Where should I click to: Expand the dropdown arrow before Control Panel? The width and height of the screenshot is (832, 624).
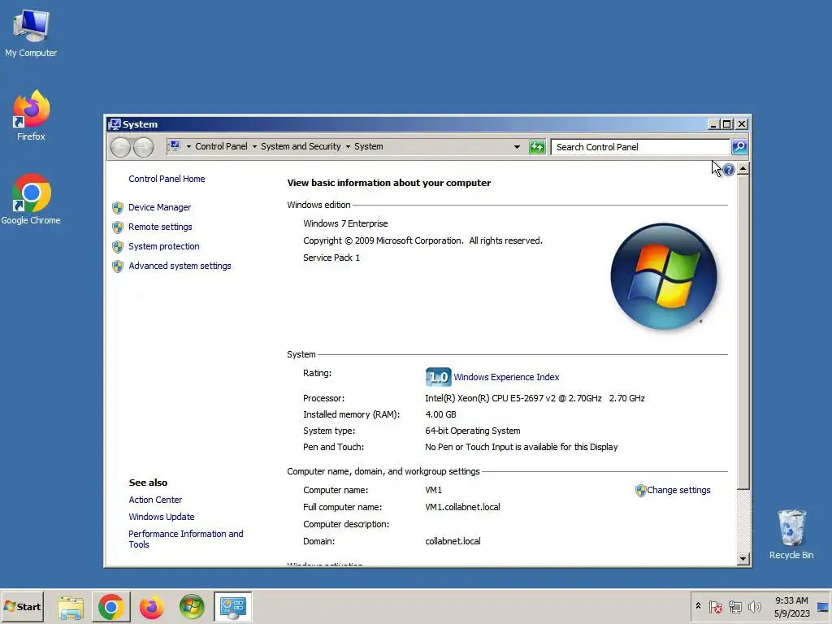click(188, 147)
